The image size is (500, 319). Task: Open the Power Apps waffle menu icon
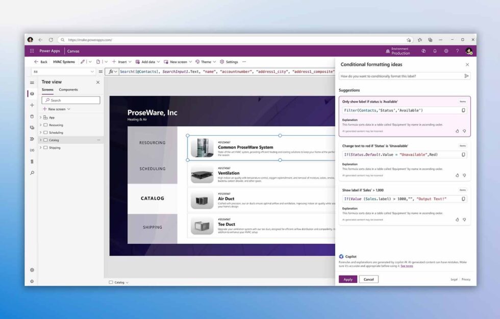click(32, 51)
